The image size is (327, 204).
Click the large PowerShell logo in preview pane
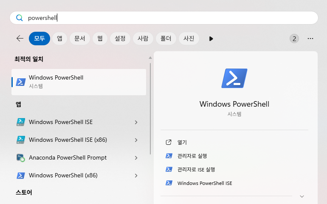(234, 78)
